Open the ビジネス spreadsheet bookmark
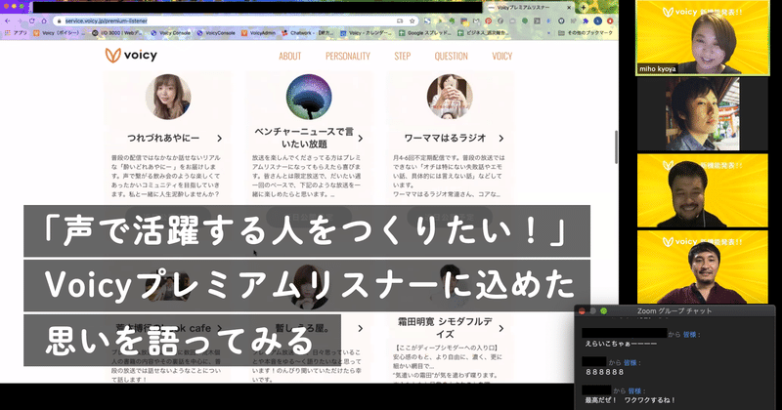This screenshot has width=782, height=410. click(483, 33)
